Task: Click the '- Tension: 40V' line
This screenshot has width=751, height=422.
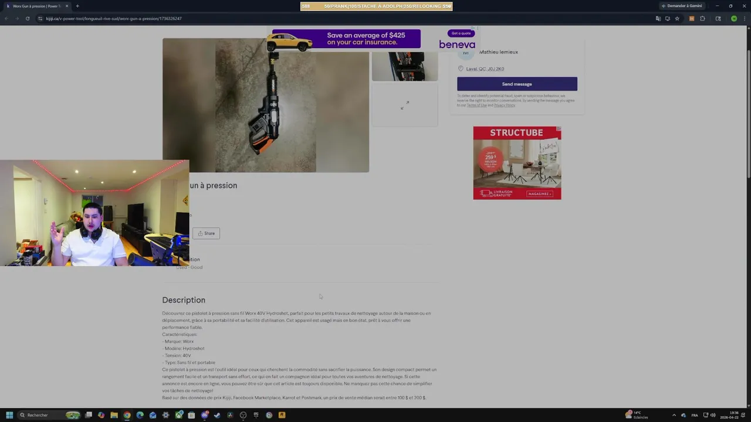Action: [177, 355]
